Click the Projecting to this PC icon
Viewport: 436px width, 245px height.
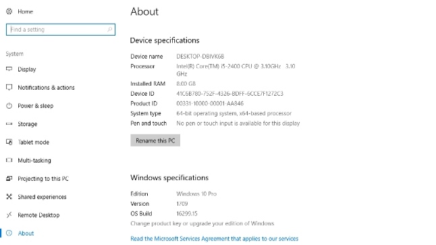point(9,179)
